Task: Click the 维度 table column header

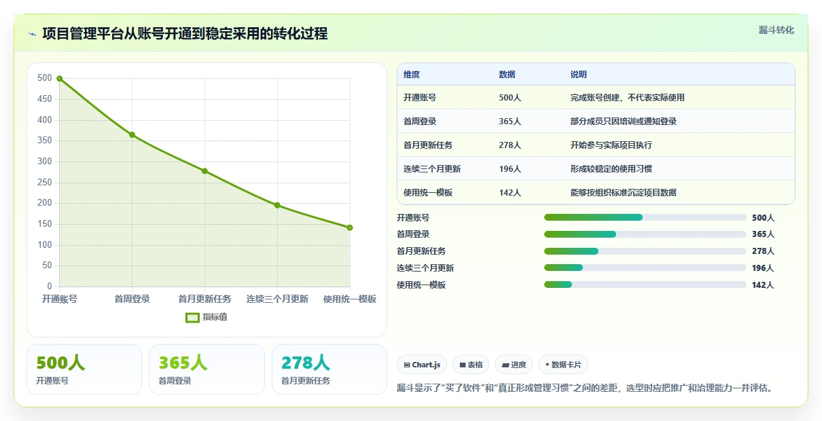Action: point(412,75)
